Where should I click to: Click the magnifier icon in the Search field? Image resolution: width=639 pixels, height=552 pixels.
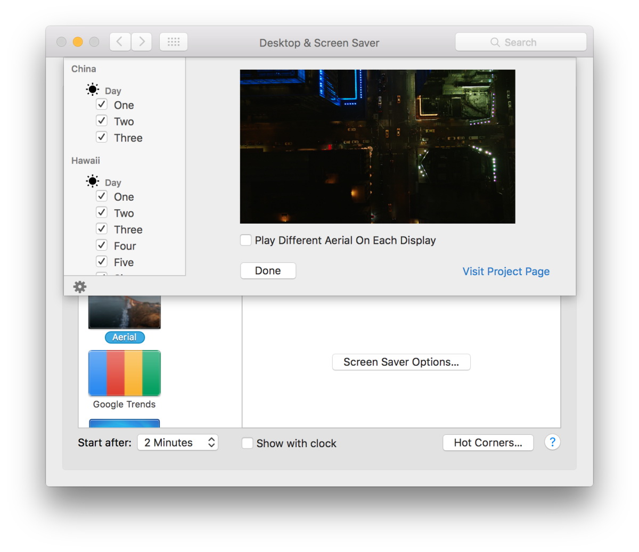pos(495,42)
